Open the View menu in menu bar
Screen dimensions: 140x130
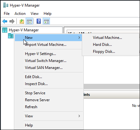pos(34,14)
